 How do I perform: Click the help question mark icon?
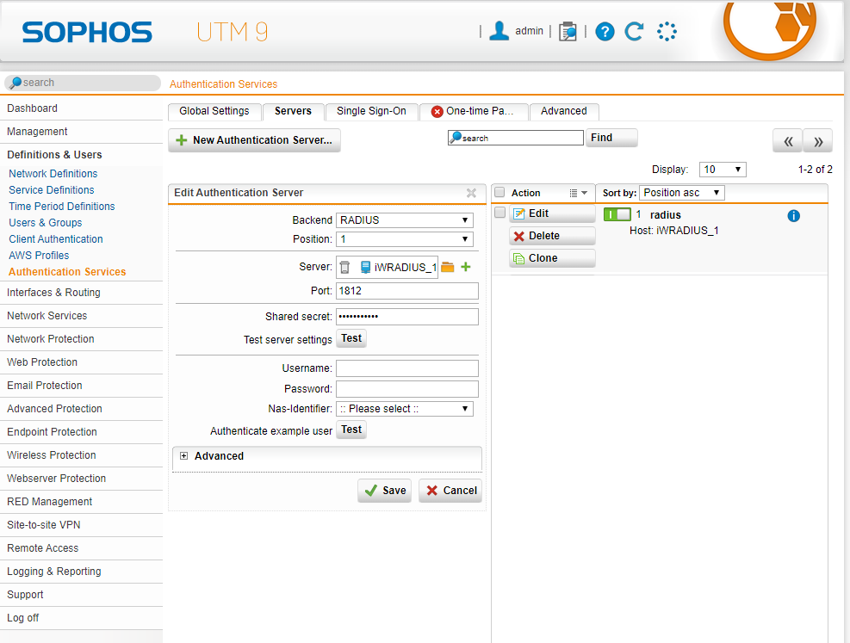point(605,32)
